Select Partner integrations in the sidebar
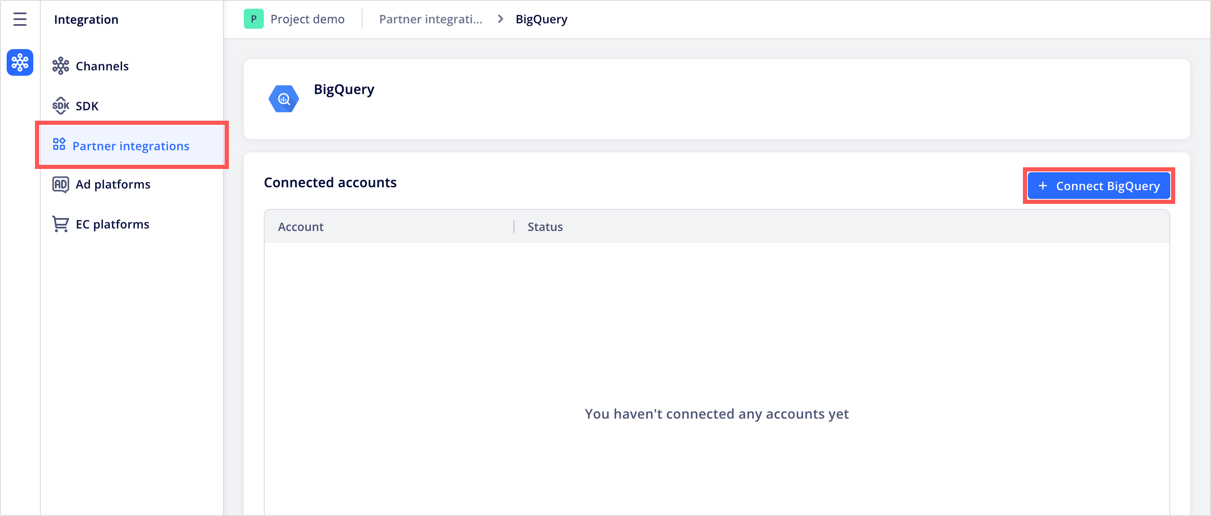The width and height of the screenshot is (1211, 516). pos(132,145)
